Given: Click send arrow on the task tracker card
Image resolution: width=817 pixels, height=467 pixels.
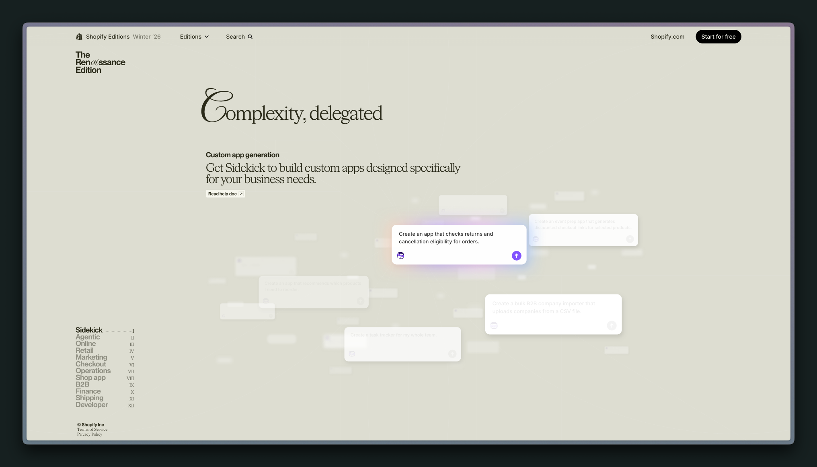Looking at the screenshot, I should tap(452, 354).
